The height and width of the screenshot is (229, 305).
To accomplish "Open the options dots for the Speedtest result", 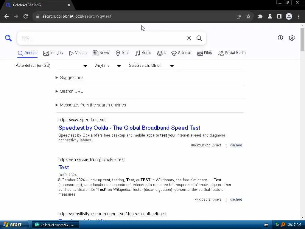I will tap(226, 146).
